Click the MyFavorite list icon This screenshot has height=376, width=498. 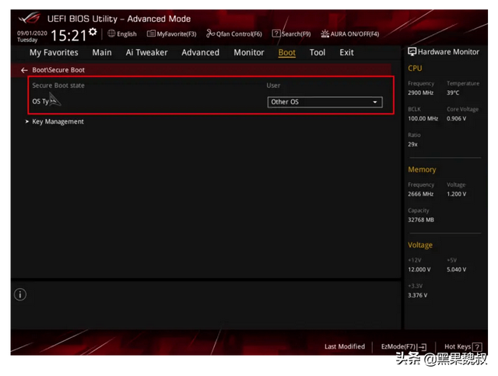(151, 33)
